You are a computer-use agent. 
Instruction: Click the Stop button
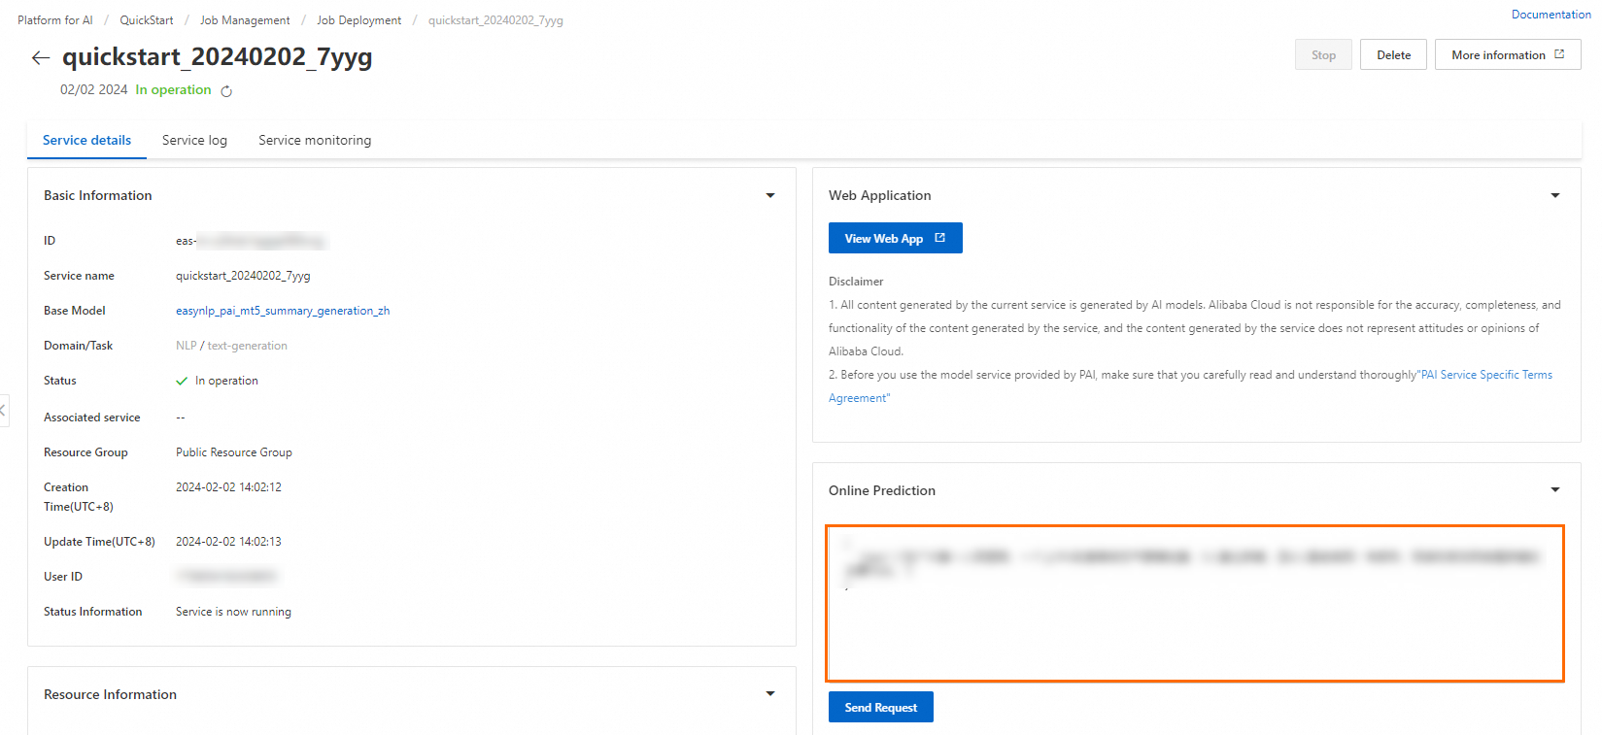pyautogui.click(x=1323, y=54)
